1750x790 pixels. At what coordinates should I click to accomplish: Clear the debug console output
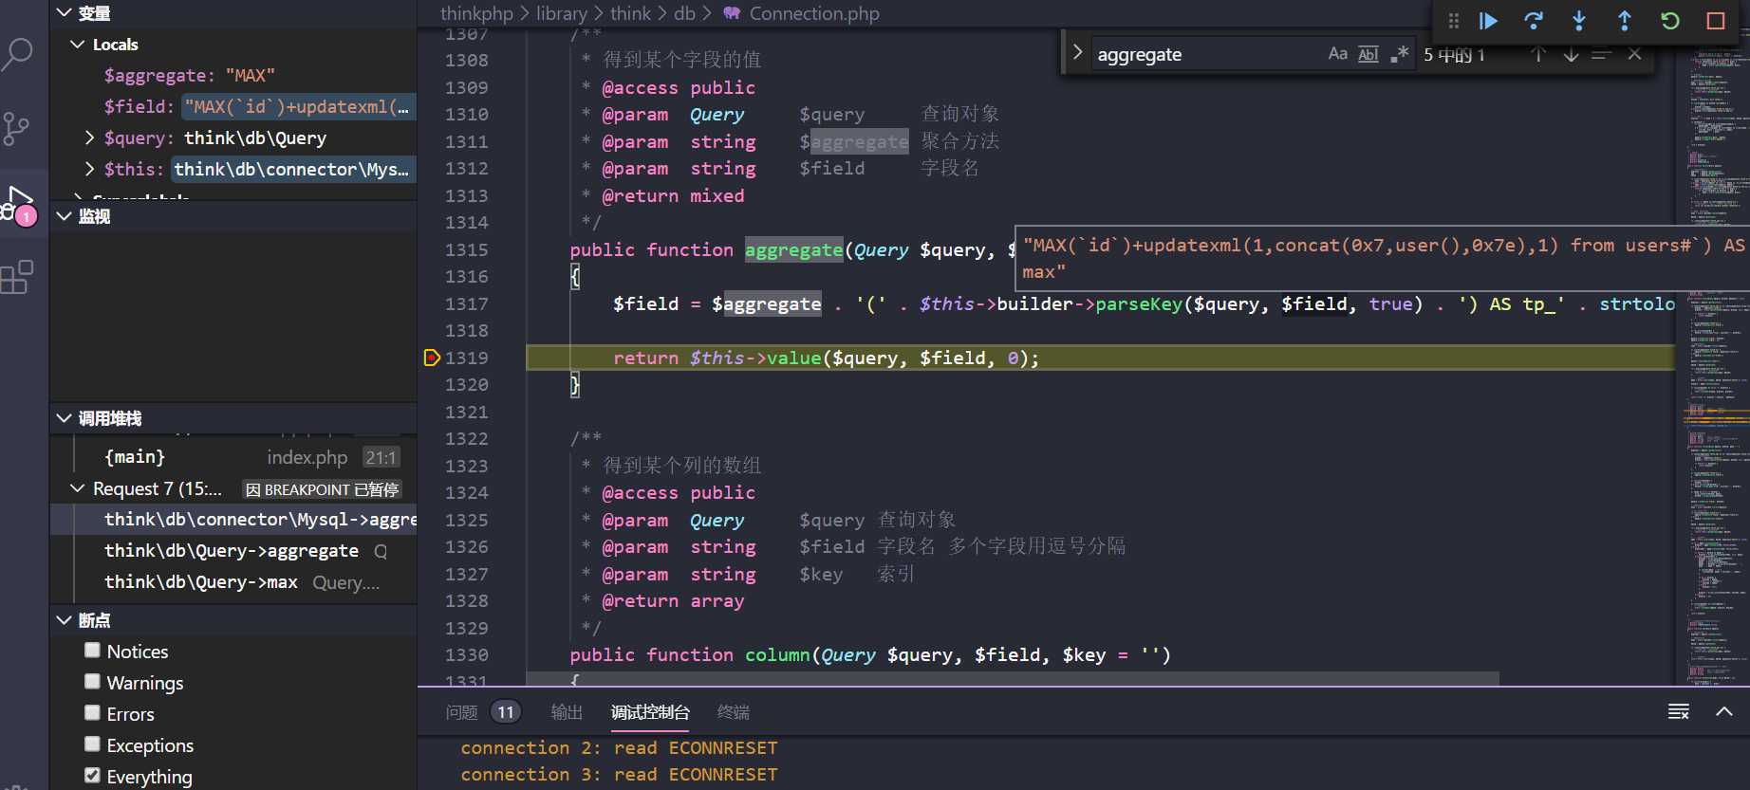click(1679, 711)
